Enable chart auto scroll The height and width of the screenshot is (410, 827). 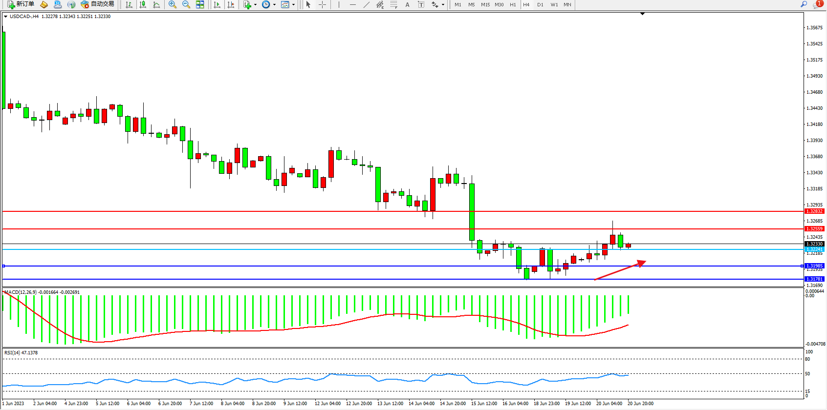[217, 4]
